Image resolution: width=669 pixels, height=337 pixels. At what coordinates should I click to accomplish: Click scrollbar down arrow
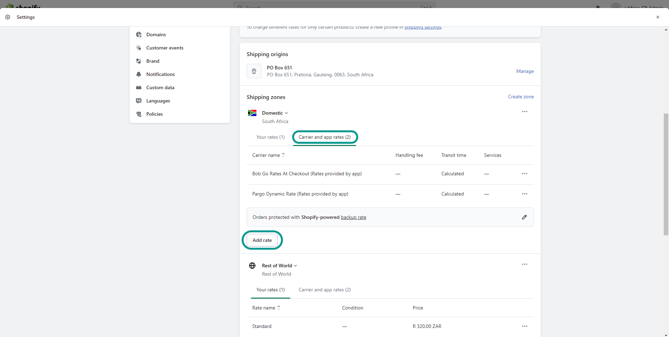coord(666,335)
